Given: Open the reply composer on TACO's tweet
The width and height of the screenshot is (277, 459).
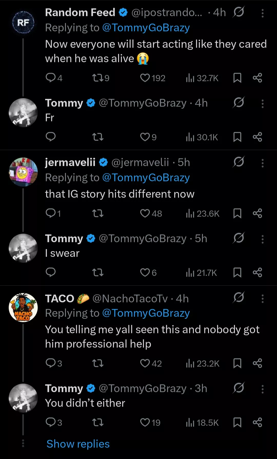Looking at the screenshot, I should pyautogui.click(x=51, y=363).
